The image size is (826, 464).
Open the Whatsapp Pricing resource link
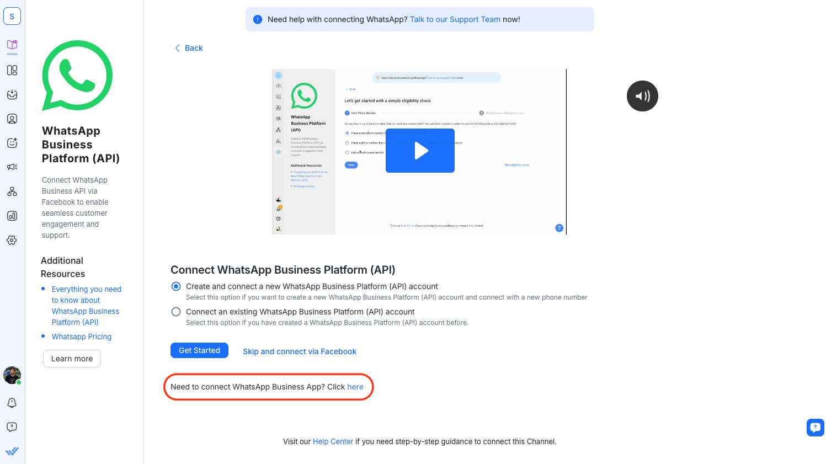click(82, 337)
